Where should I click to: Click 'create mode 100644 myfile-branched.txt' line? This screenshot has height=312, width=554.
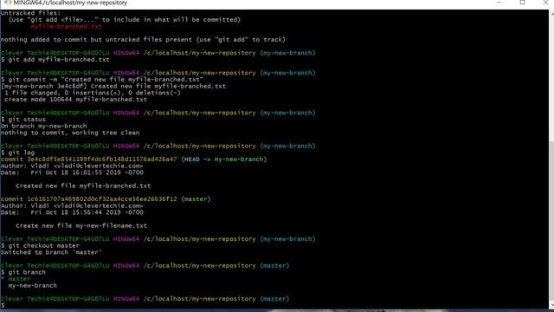[75, 100]
